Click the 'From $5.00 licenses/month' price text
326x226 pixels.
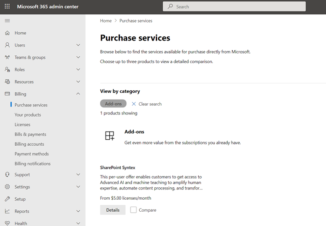pyautogui.click(x=125, y=198)
